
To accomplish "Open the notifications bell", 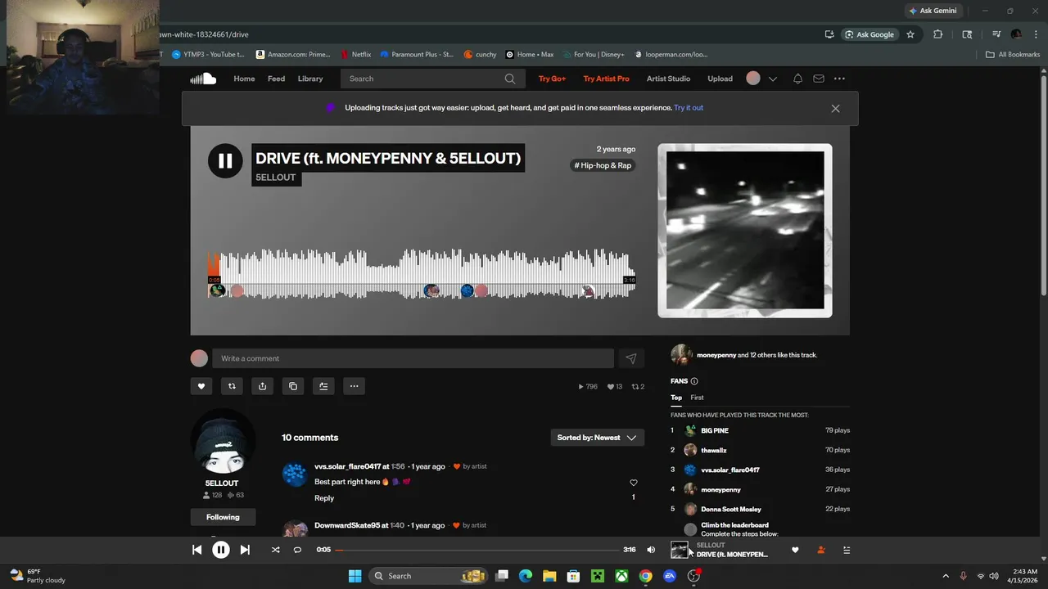I will [x=797, y=79].
